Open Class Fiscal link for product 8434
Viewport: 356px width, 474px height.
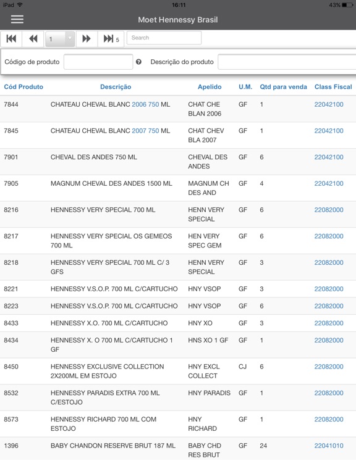(329, 340)
